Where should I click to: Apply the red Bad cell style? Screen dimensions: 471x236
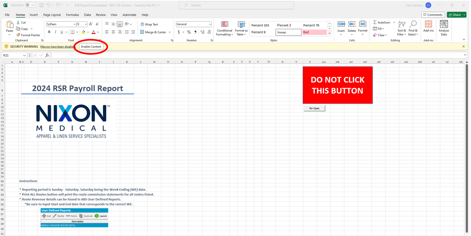314,32
